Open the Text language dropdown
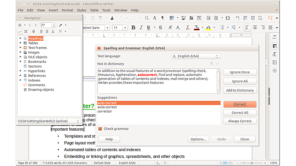 (x=196, y=56)
